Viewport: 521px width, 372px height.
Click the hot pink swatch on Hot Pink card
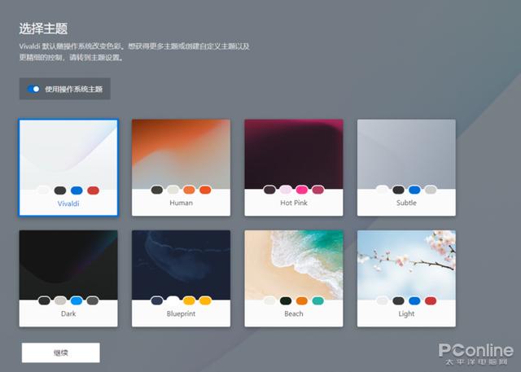(302, 190)
